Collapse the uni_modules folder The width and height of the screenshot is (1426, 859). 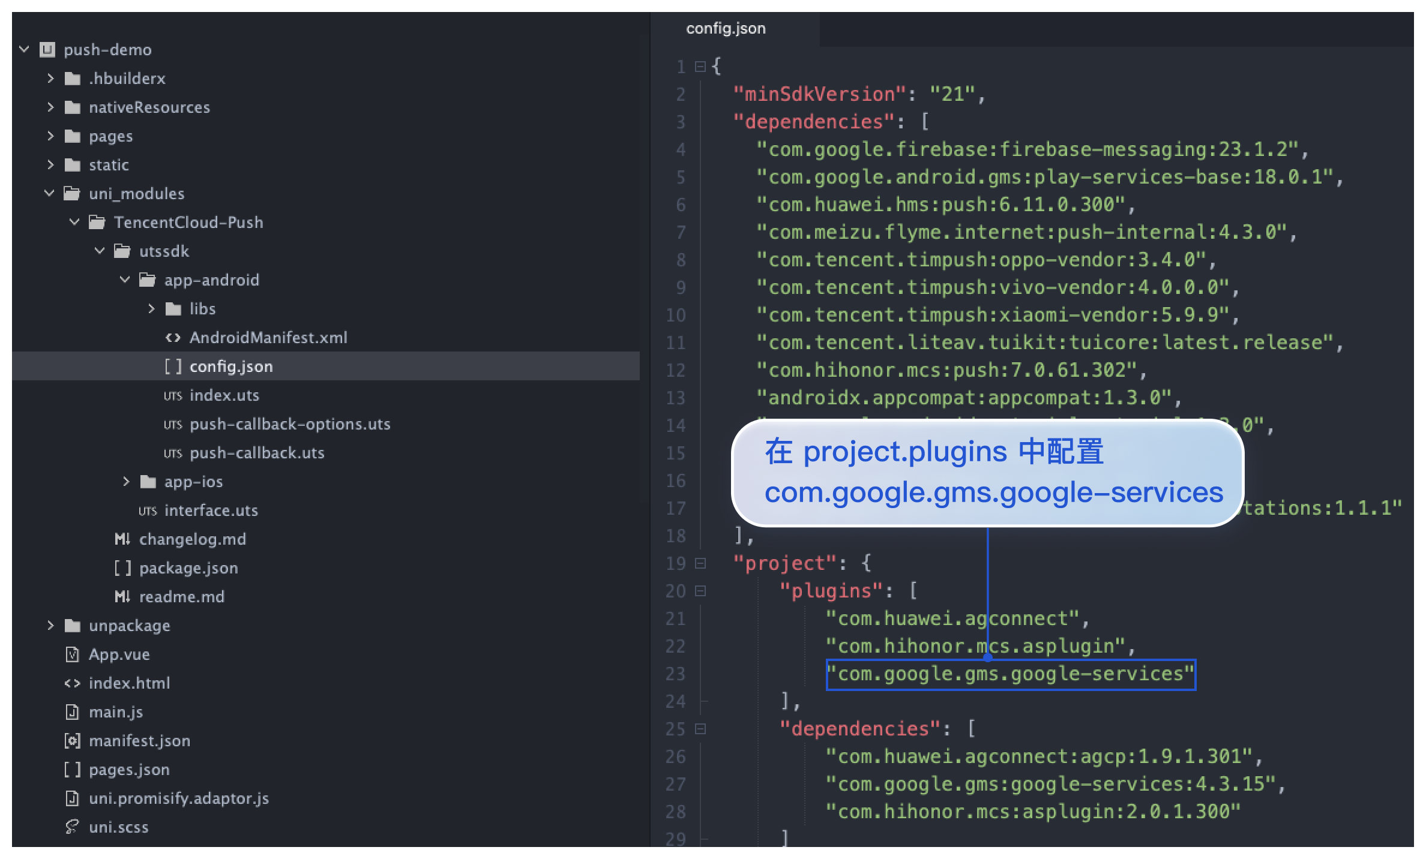50,193
